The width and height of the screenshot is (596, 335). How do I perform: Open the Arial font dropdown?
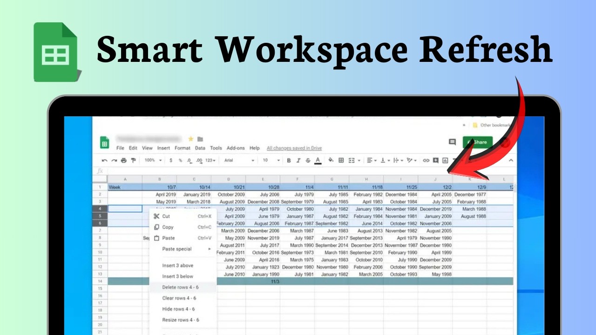[x=239, y=160]
